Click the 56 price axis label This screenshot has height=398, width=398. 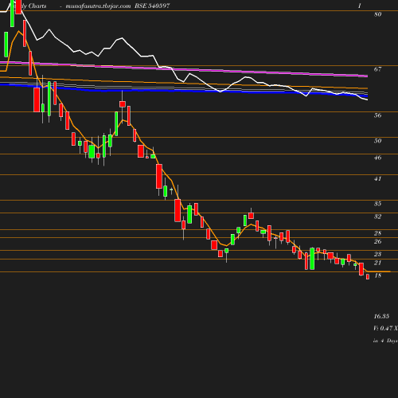pos(377,115)
